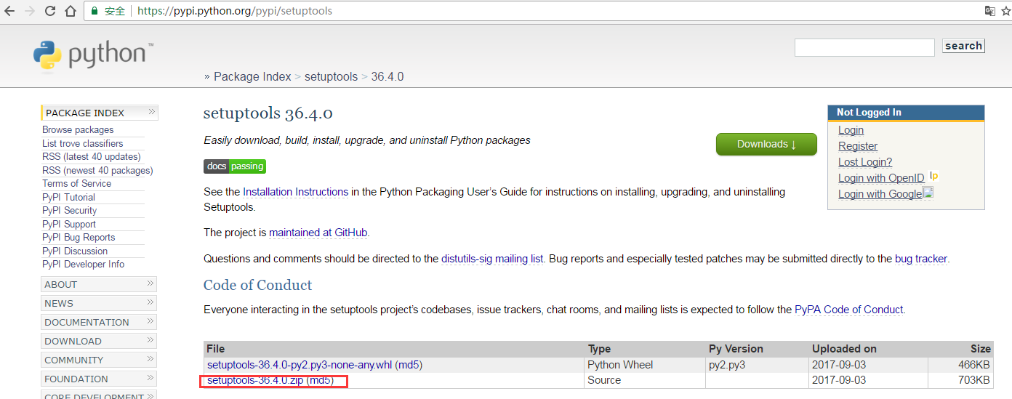Go back with the browser back arrow
Viewport: 1012px width, 399px height.
(10, 11)
